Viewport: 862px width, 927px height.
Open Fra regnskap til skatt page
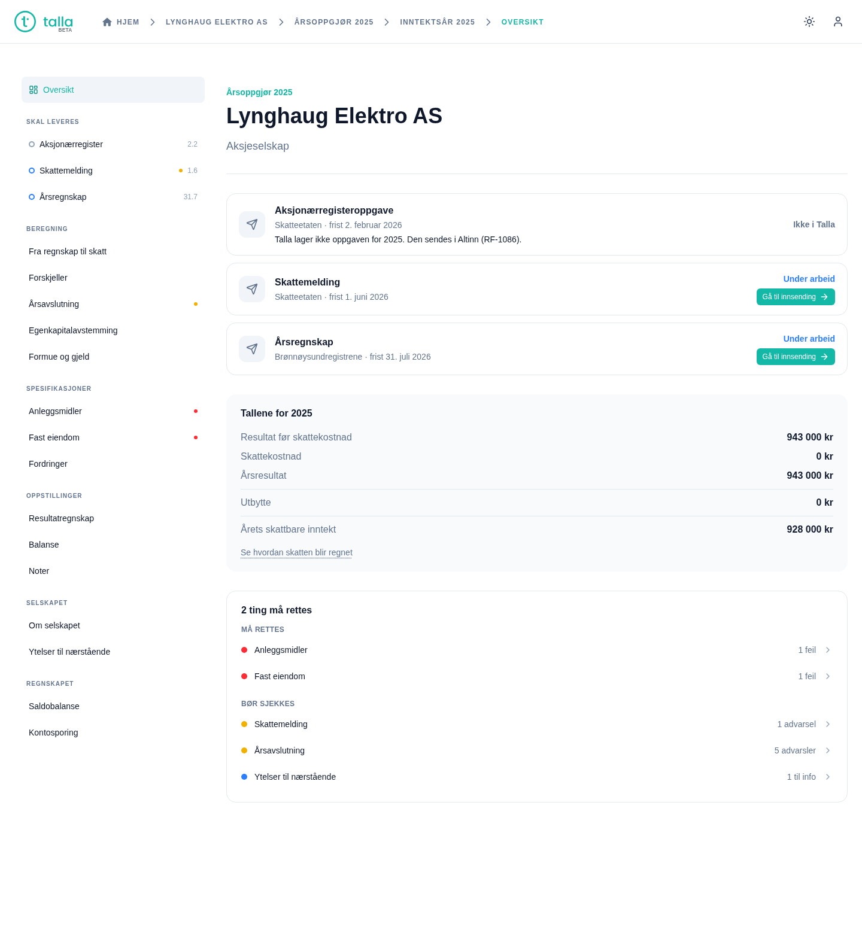coord(113,251)
